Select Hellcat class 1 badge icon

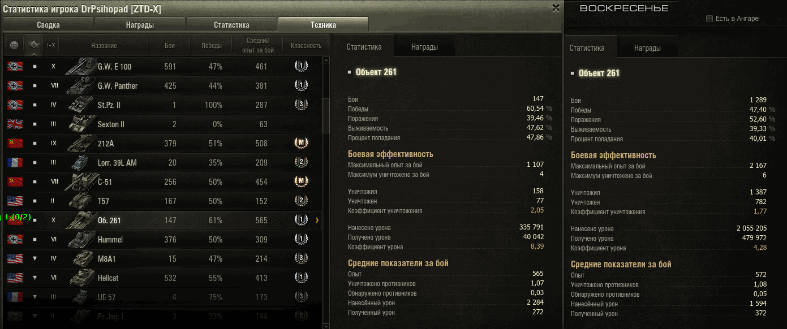301,278
